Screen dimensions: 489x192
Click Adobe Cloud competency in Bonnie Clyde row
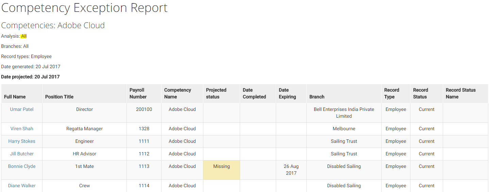pyautogui.click(x=182, y=166)
